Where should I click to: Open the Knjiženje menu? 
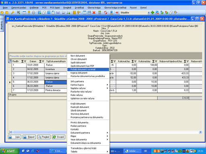pyautogui.click(x=34, y=8)
